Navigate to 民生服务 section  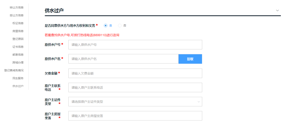(18, 78)
